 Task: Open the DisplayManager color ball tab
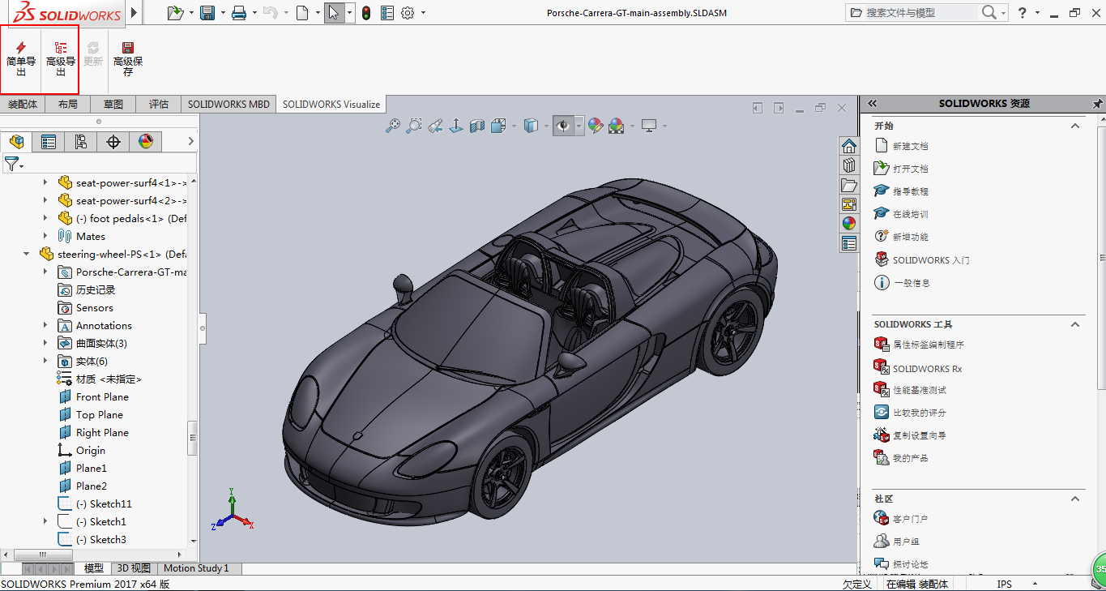pos(146,142)
